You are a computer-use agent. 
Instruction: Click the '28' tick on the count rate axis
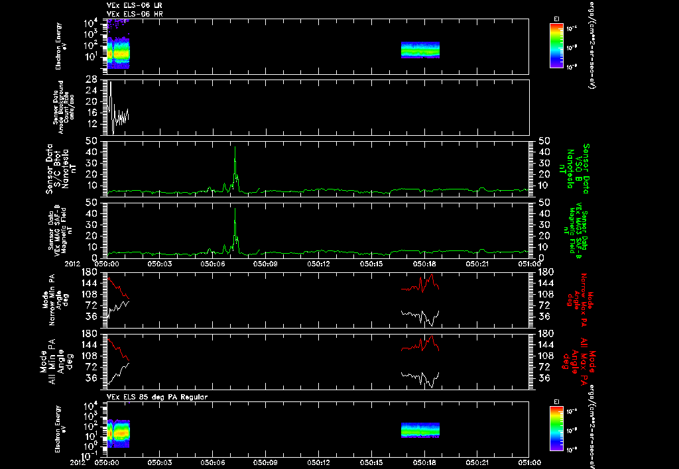tap(91, 79)
